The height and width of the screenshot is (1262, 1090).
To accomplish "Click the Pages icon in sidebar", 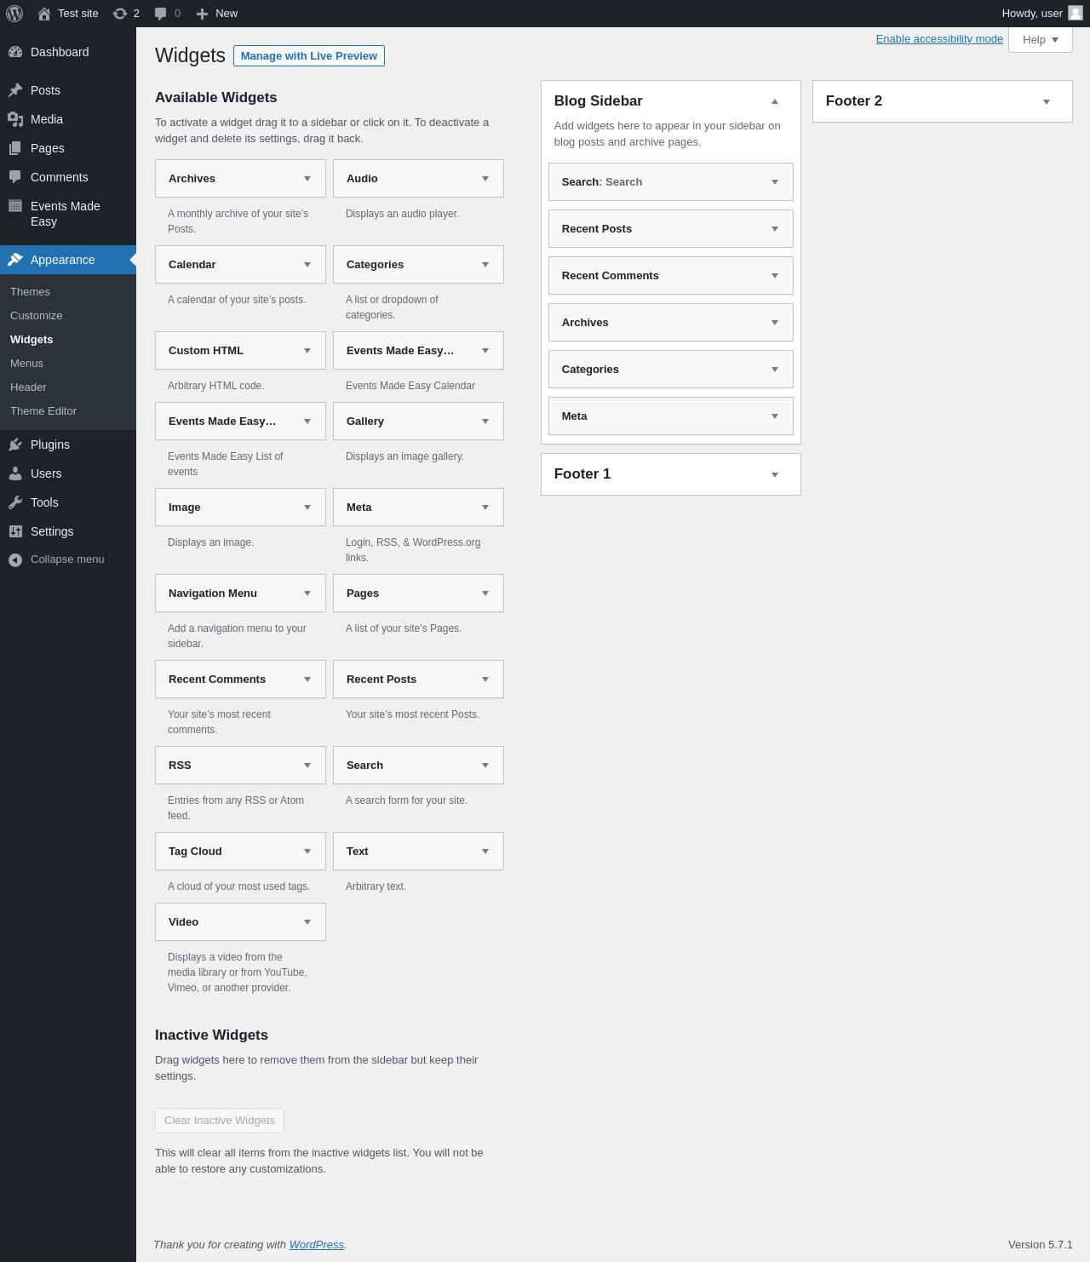I will [15, 148].
